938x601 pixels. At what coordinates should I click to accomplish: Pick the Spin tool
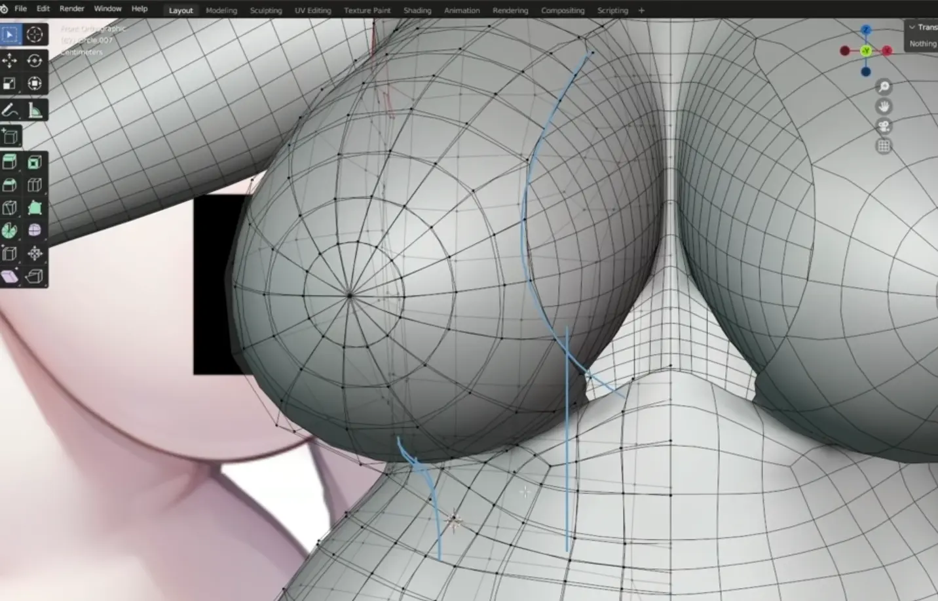tap(10, 231)
